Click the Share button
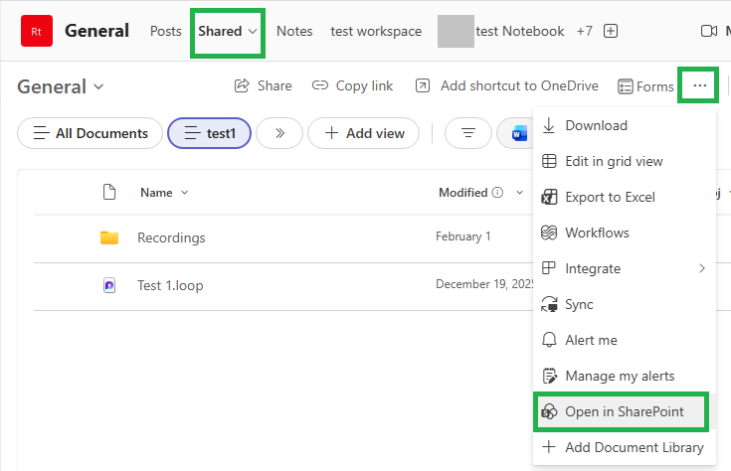Image resolution: width=731 pixels, height=471 pixels. pyautogui.click(x=263, y=85)
